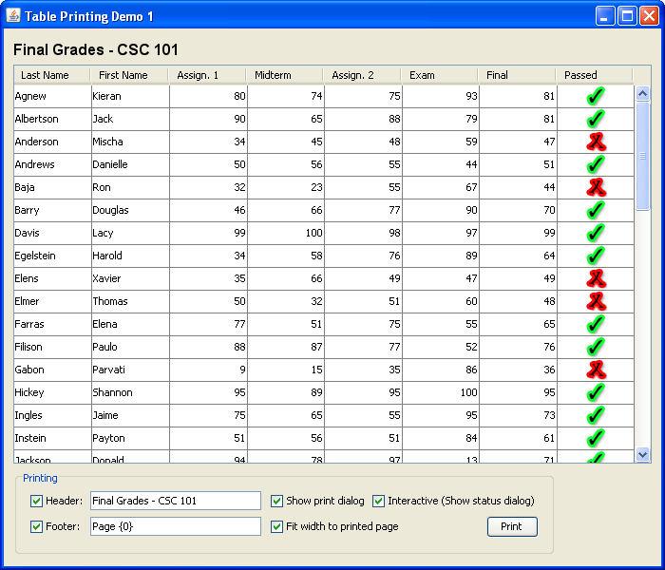This screenshot has height=570, width=665.
Task: Select the first name cell Xavier
Action: [x=130, y=278]
